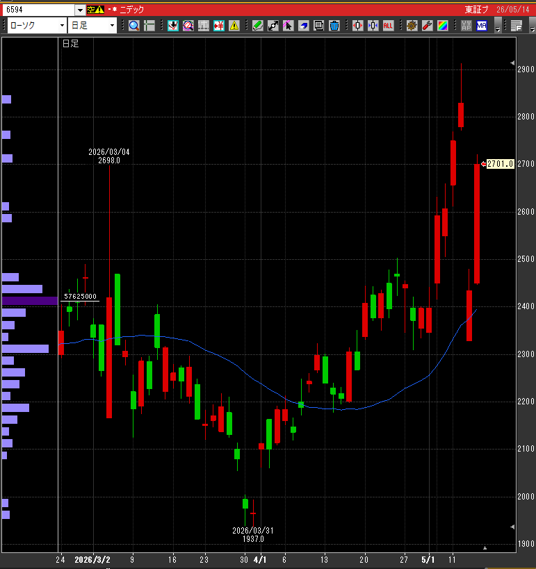Click the copy drawings icon
The width and height of the screenshot is (536, 569).
(x=318, y=26)
